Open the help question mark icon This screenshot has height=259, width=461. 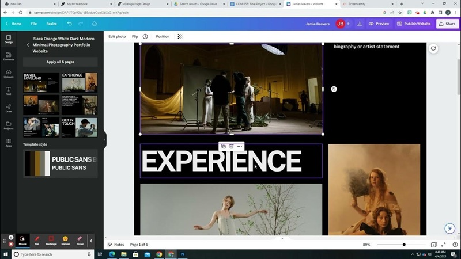[455, 244]
